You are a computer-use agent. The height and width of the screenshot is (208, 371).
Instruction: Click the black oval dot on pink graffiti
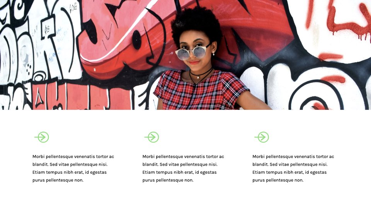click(137, 40)
